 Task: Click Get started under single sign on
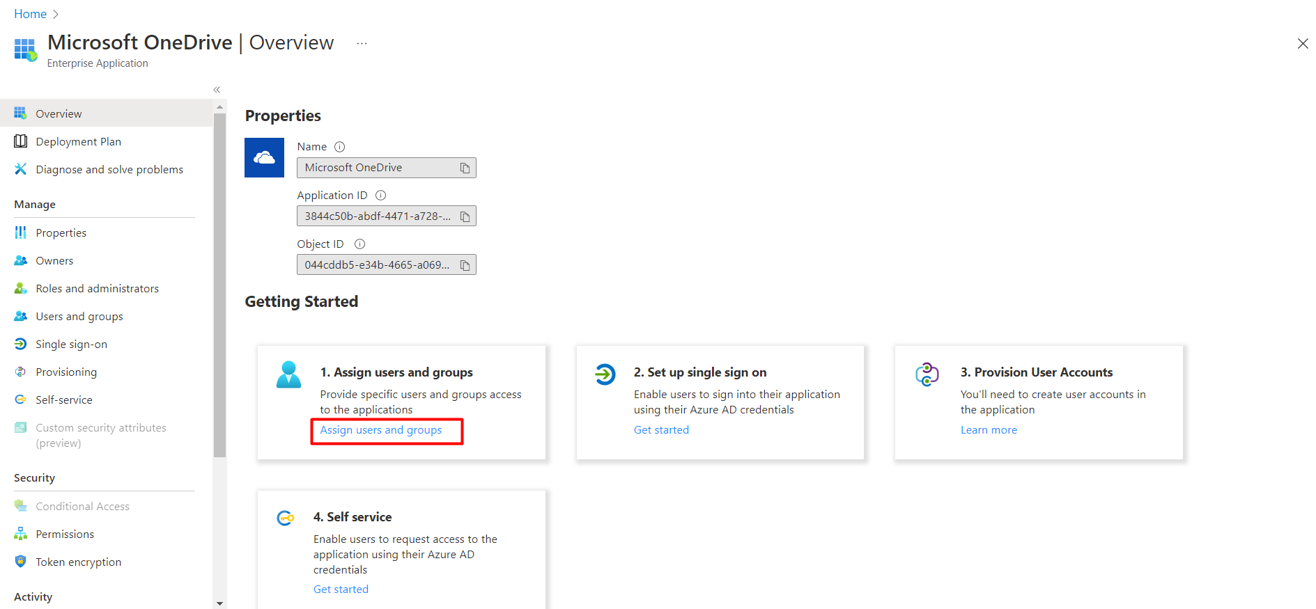[661, 430]
